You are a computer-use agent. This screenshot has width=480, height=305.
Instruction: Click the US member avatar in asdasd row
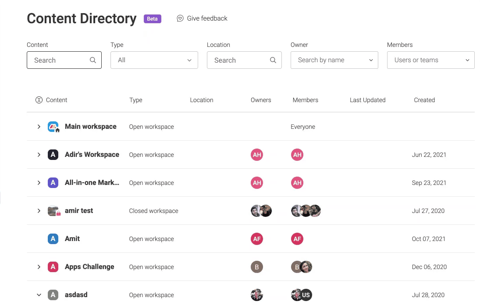point(306,295)
